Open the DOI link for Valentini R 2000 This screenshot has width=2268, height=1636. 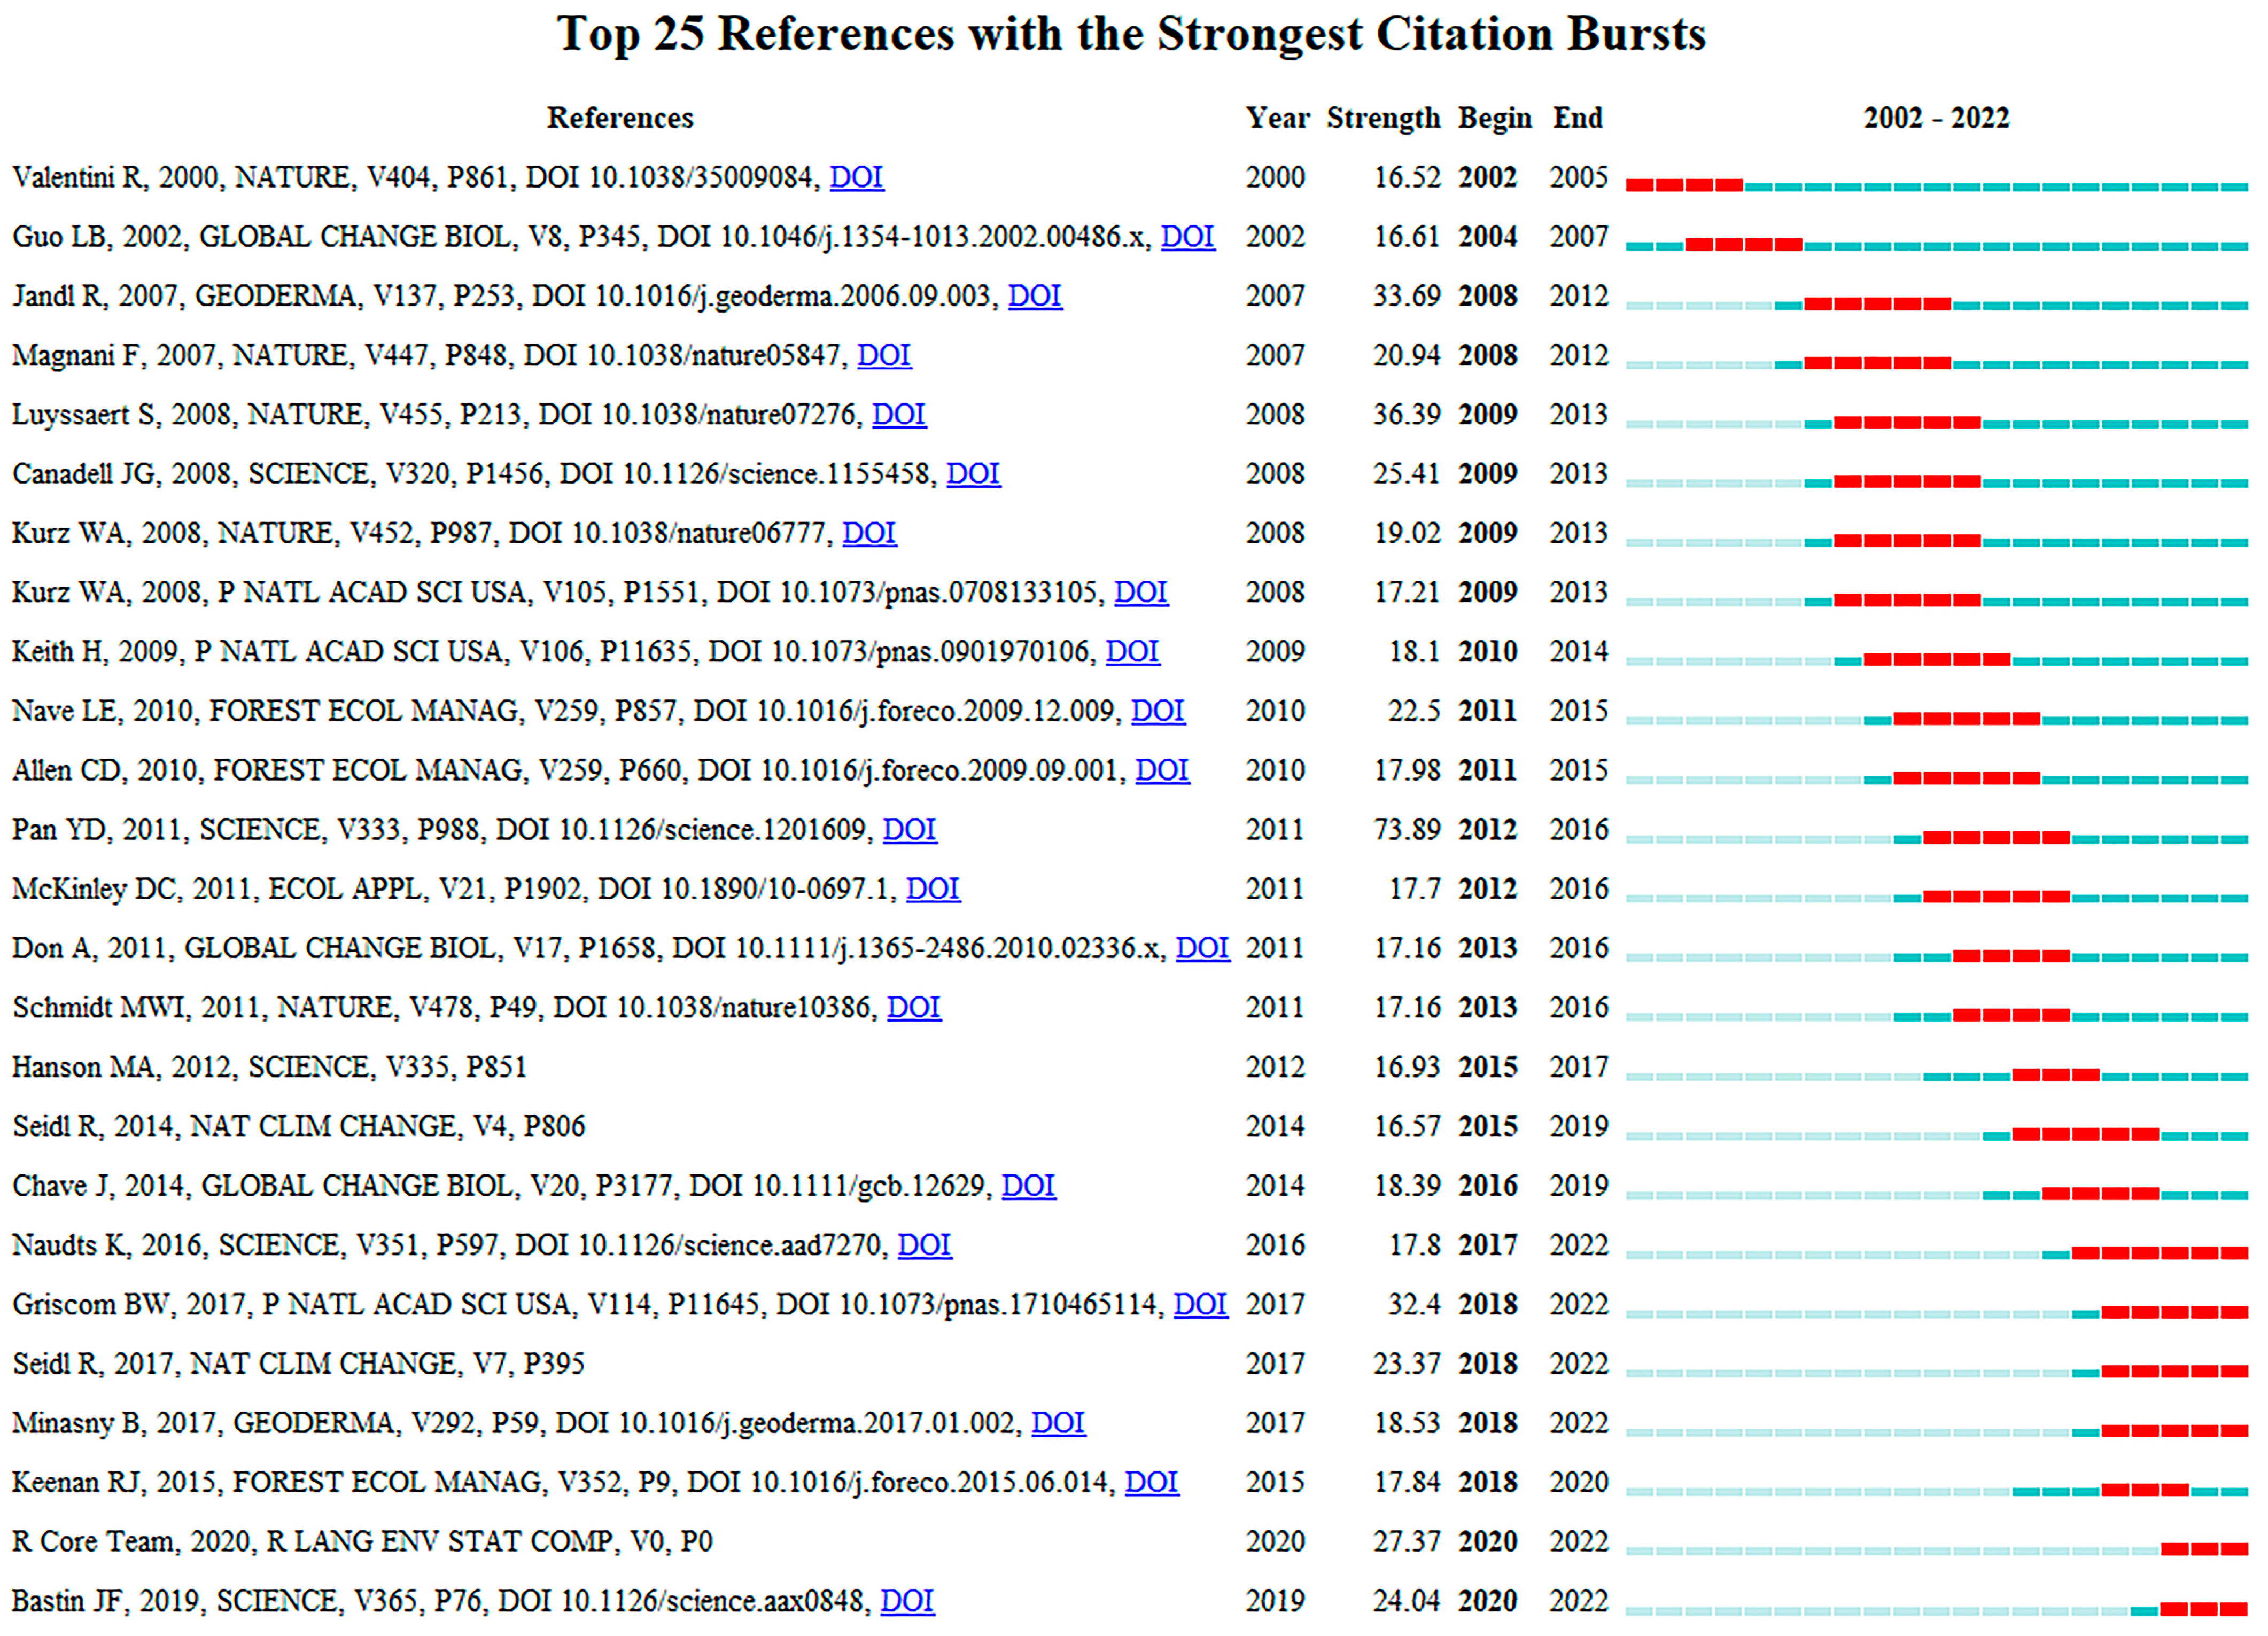(x=856, y=177)
